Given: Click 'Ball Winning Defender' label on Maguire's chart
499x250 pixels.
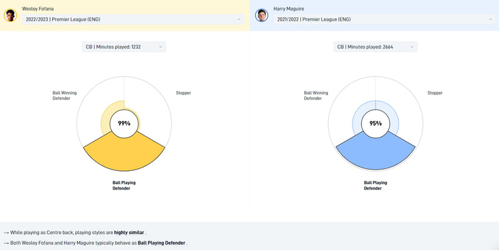Looking at the screenshot, I should click(316, 96).
